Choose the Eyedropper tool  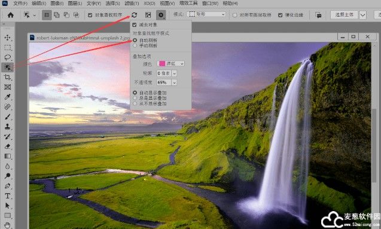coord(8,97)
